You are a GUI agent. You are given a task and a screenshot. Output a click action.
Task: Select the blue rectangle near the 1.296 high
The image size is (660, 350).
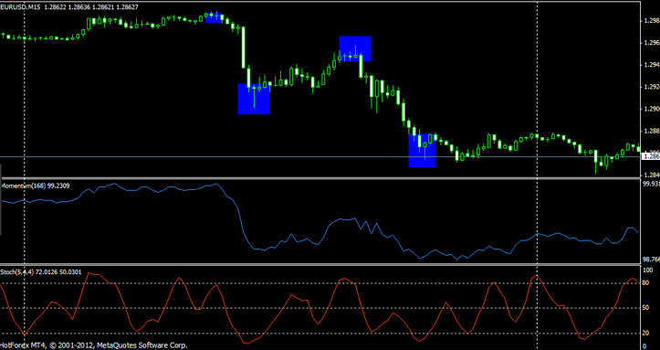(355, 48)
